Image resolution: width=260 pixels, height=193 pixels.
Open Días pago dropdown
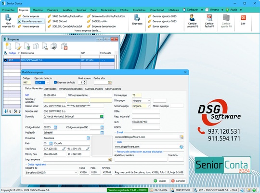click(x=149, y=100)
